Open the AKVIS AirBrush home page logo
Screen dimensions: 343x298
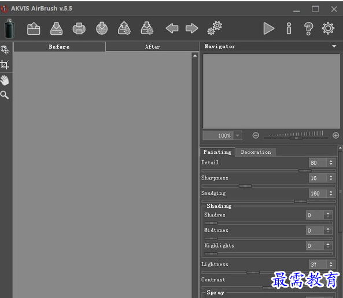pos(9,28)
